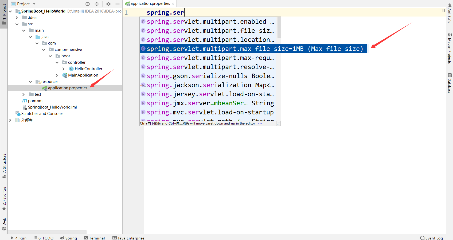The width and height of the screenshot is (453, 240).
Task: Open Project panel settings gear
Action: coord(108,4)
